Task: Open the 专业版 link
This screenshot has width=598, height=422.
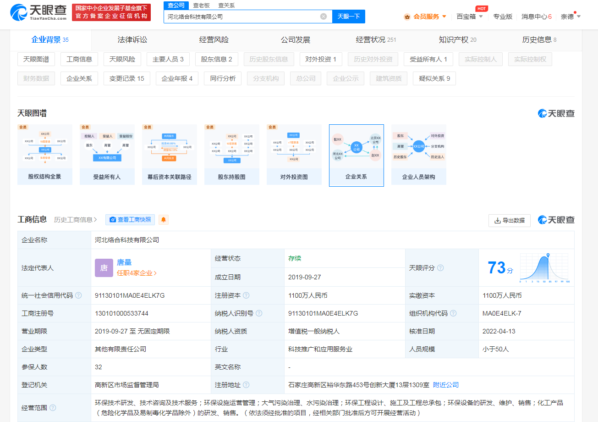Action: pos(503,17)
